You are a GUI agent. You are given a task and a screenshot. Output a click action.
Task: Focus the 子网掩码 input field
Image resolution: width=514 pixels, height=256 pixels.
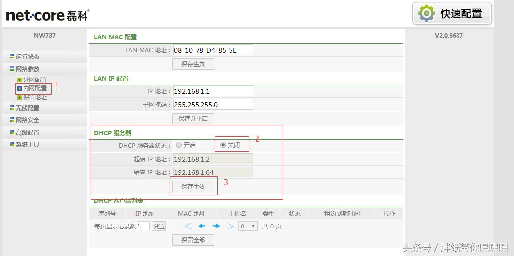213,104
